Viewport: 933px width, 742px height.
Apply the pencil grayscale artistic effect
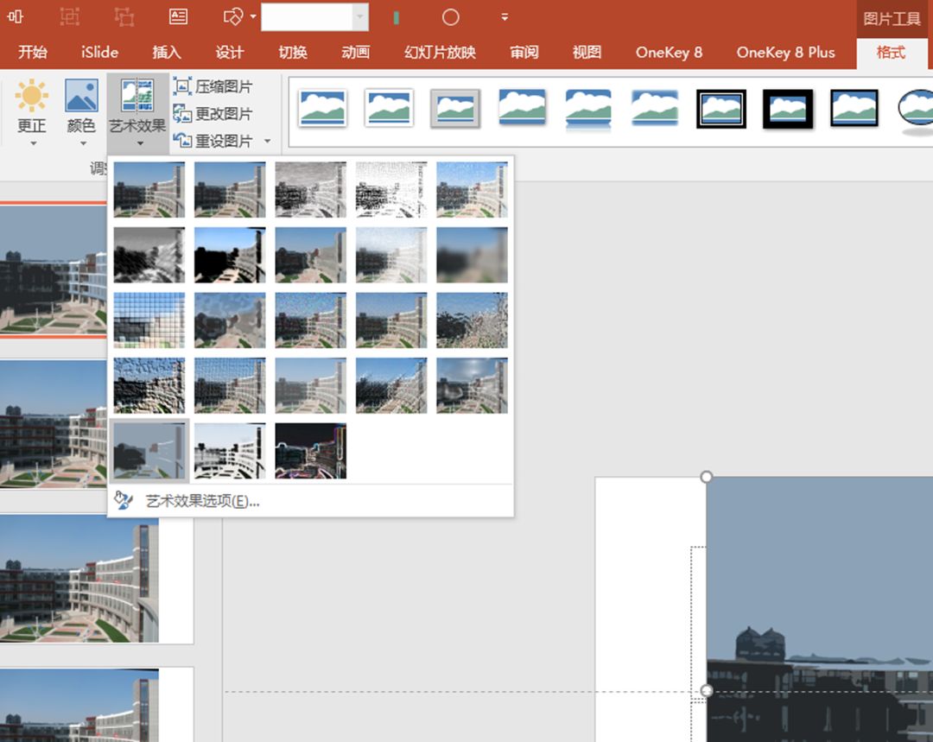click(x=311, y=189)
